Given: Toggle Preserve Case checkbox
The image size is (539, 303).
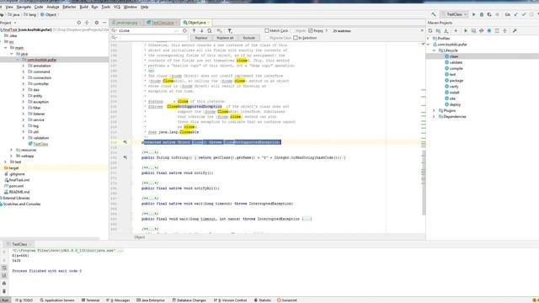Looking at the screenshot, I should pos(267,38).
